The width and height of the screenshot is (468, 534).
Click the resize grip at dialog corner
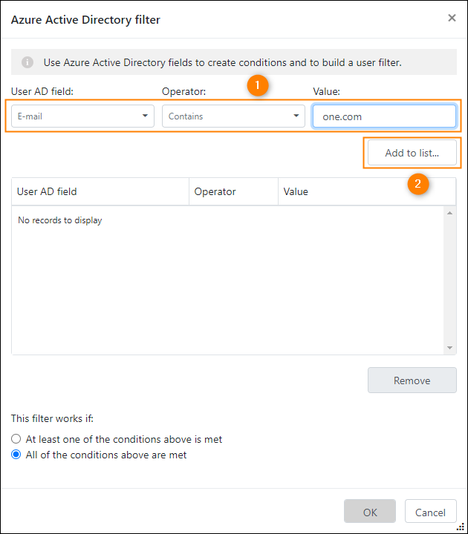pos(461,527)
